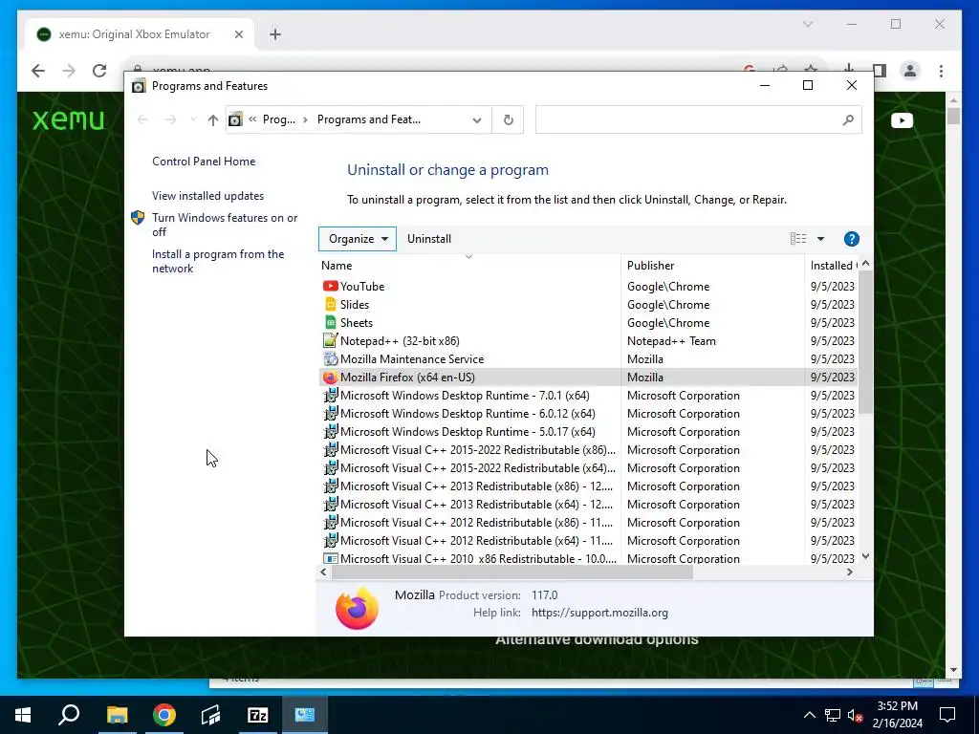Click the Mozilla Firefox list row icon
This screenshot has height=734, width=979.
[x=330, y=377]
